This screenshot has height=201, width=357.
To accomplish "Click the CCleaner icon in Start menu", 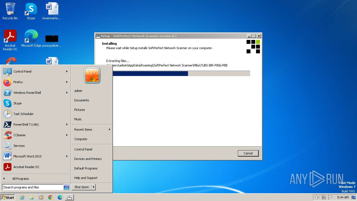I will point(8,135).
